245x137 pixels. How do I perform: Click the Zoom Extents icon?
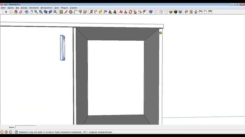pos(55,12)
